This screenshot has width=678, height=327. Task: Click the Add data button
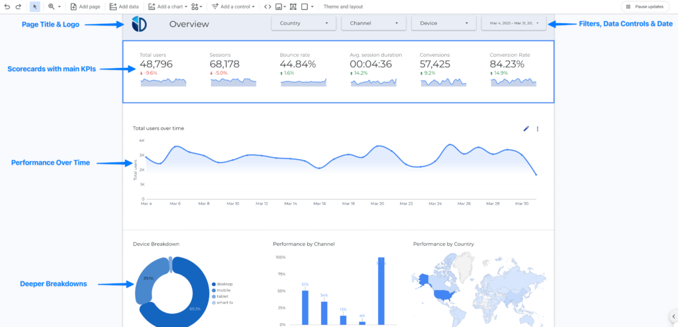(124, 6)
